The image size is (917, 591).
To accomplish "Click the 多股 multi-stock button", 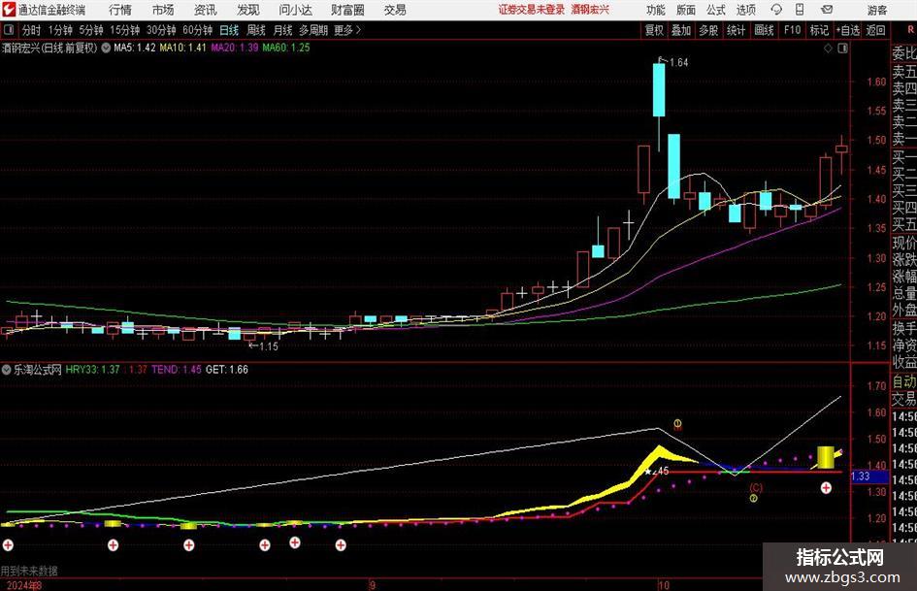I will 708,30.
